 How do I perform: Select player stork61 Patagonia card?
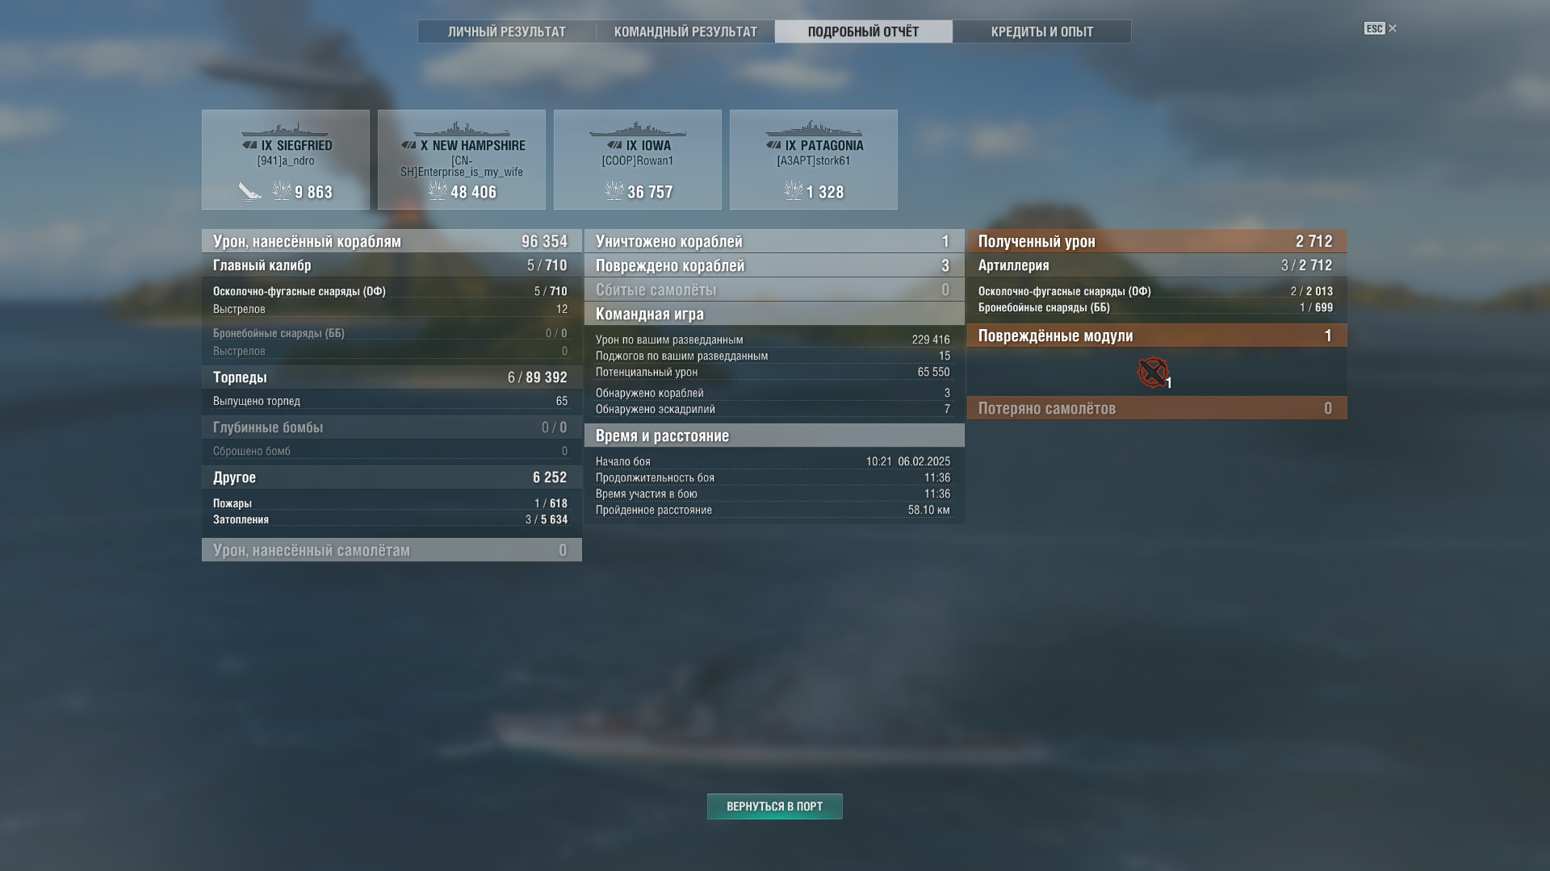pyautogui.click(x=814, y=160)
